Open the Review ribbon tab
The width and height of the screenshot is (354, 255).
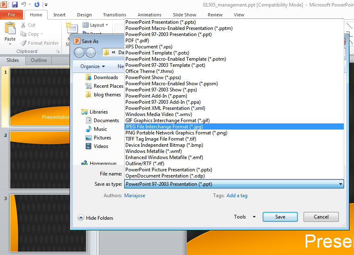pos(215,15)
